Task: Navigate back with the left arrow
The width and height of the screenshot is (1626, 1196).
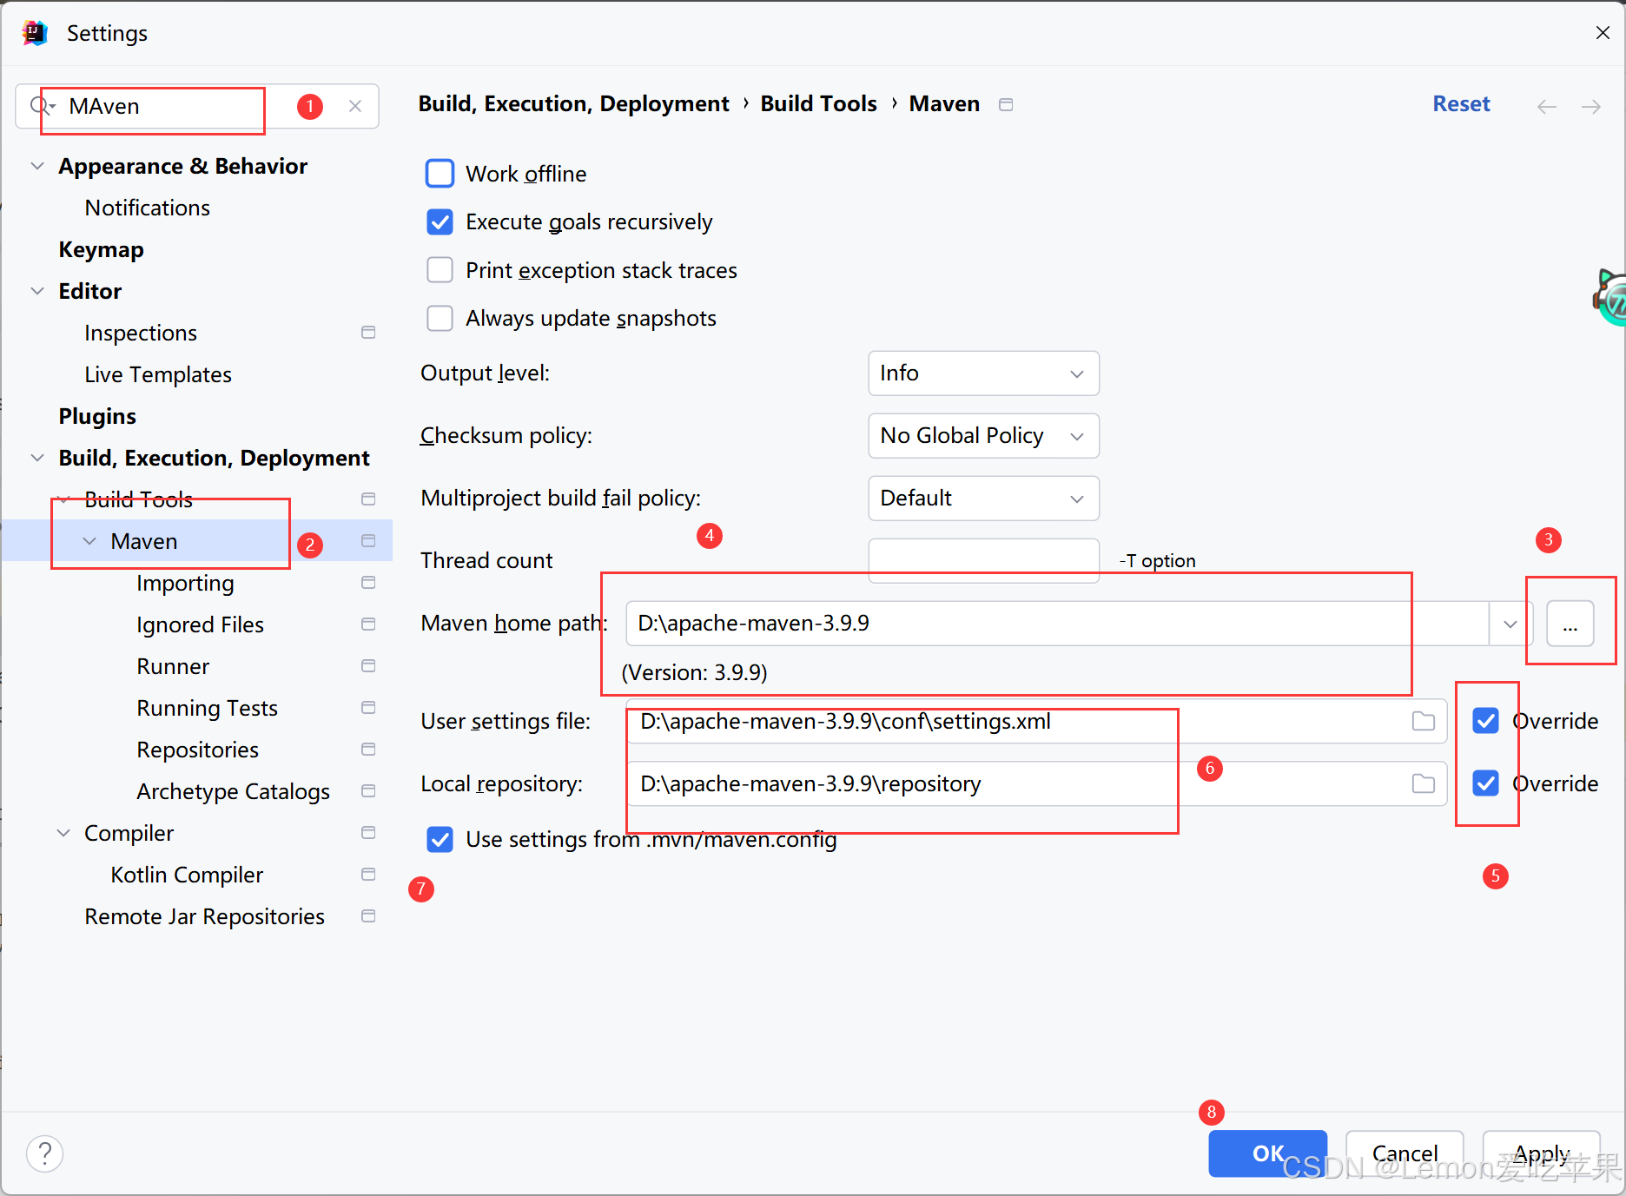Action: tap(1546, 106)
